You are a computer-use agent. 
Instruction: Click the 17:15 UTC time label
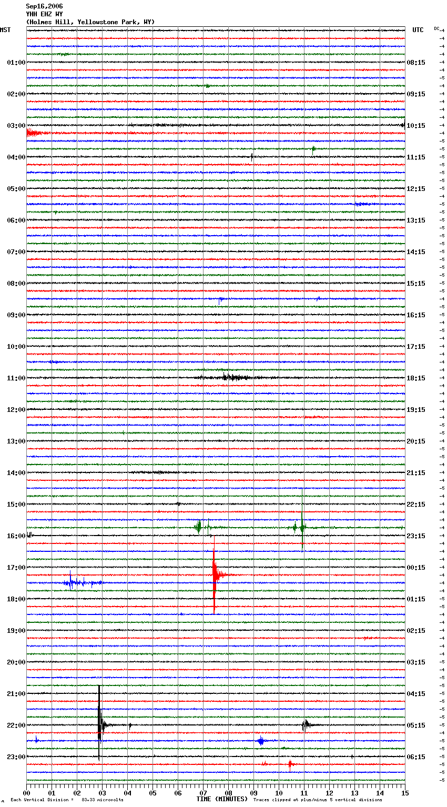tap(416, 347)
